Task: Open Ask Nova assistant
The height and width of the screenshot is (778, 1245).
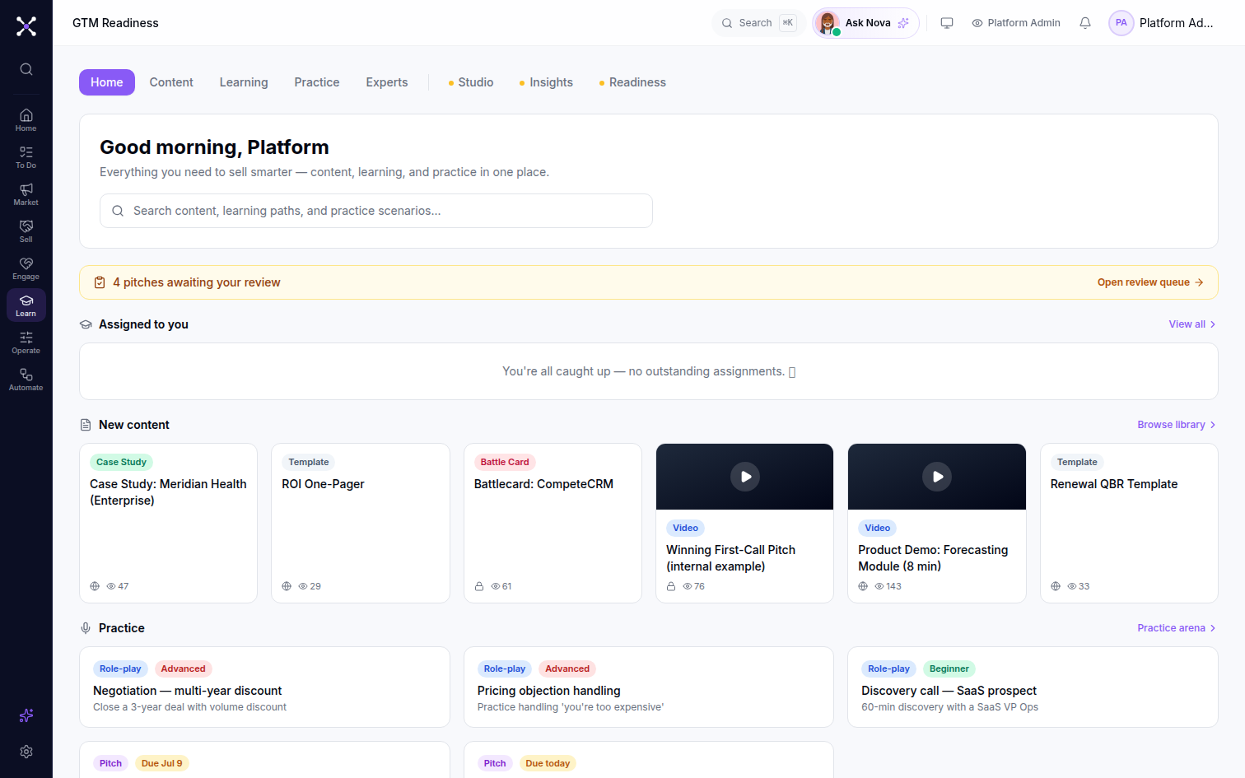Action: coord(865,23)
